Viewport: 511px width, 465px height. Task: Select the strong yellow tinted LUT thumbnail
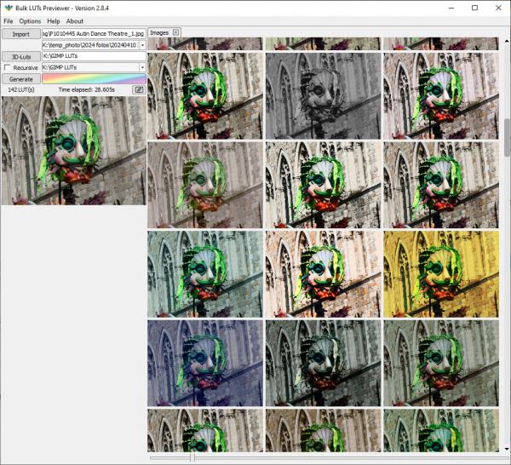point(441,274)
